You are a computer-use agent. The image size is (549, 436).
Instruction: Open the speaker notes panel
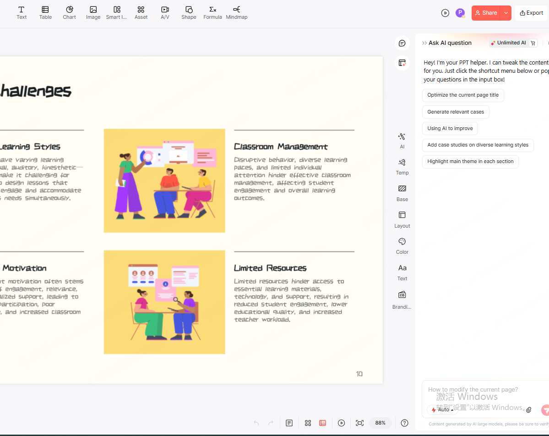(x=289, y=423)
